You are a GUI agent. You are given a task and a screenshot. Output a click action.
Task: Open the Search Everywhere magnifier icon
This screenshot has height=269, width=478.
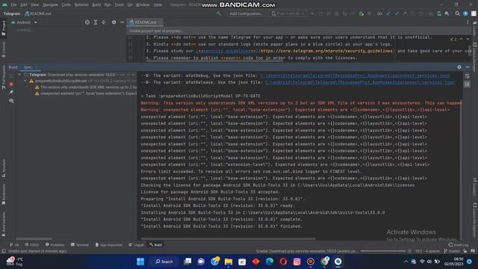tap(457, 13)
